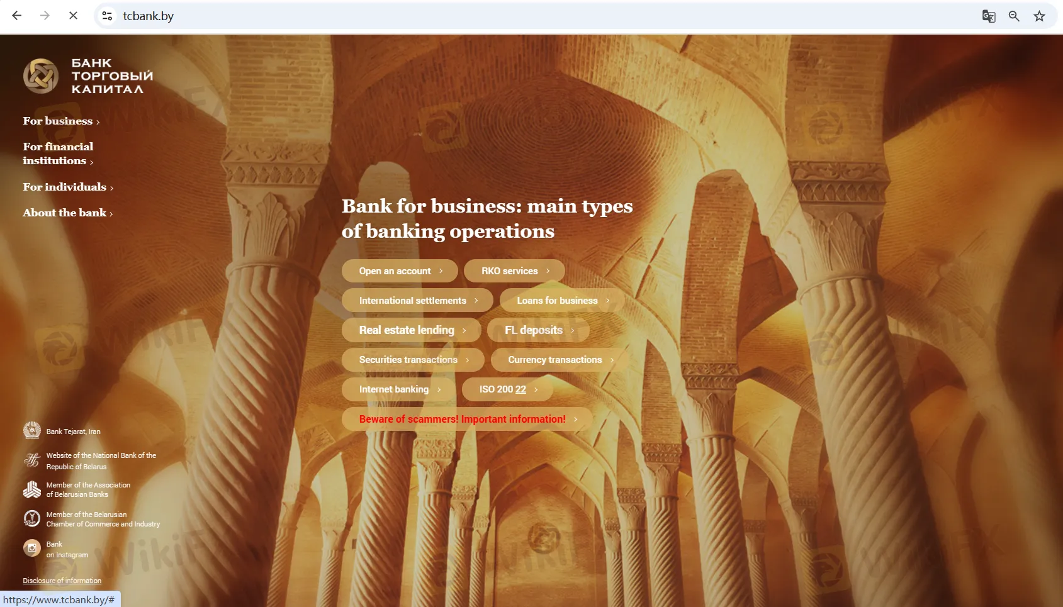Expand the For financial institutions menu

click(x=58, y=153)
